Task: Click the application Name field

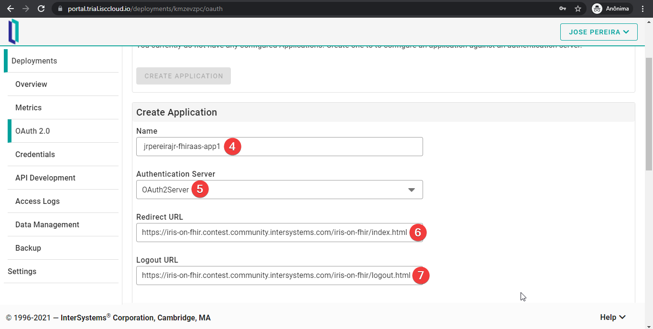Action: (280, 147)
